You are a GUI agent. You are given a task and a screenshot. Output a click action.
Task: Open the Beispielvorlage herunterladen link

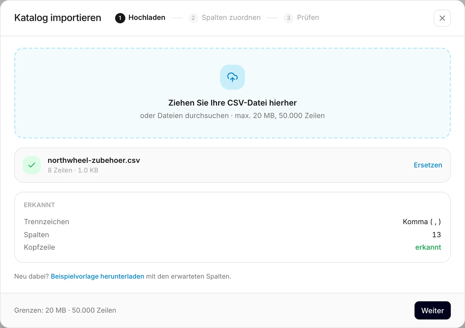pos(97,276)
